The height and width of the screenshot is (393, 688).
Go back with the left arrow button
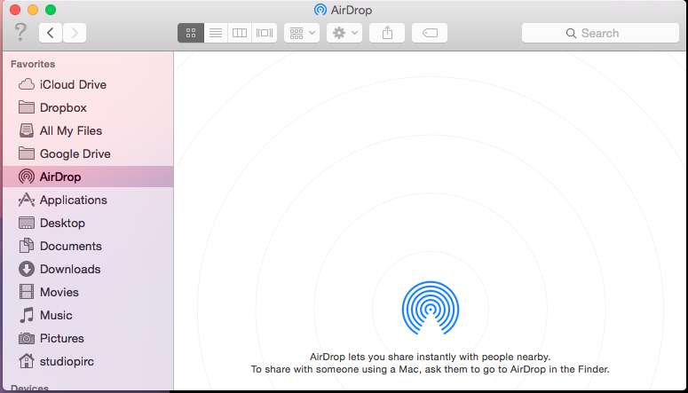(51, 33)
